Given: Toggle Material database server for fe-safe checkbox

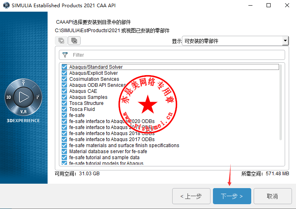Looking at the screenshot, I should click(x=65, y=151).
